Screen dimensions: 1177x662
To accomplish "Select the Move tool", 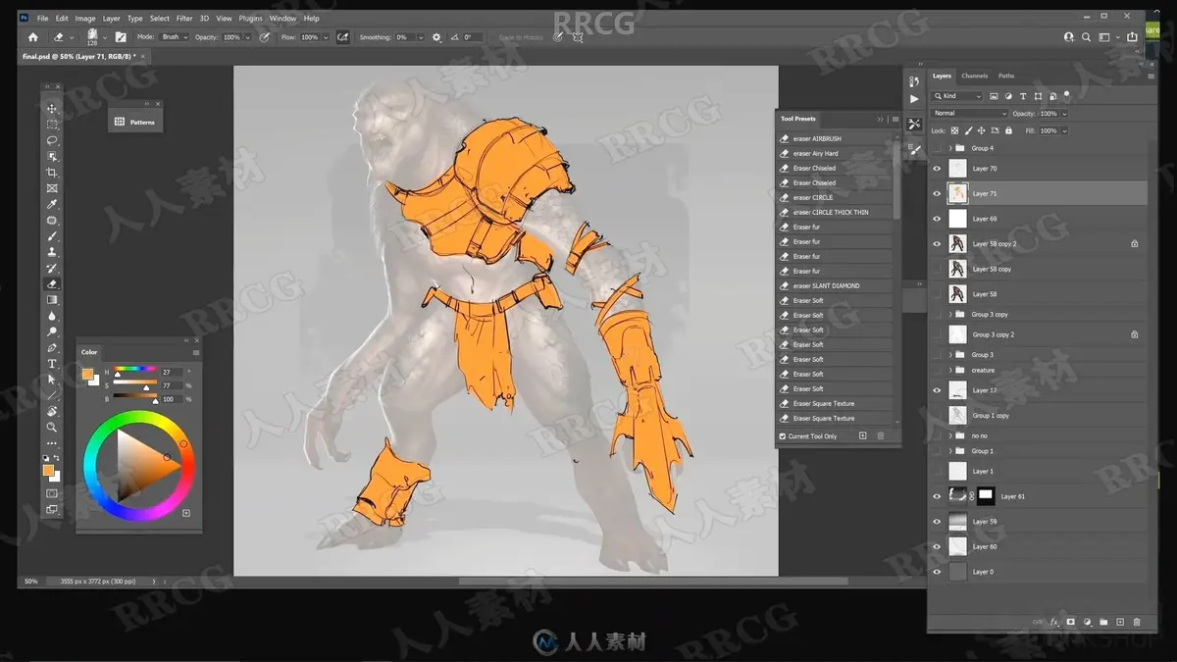I will [52, 108].
